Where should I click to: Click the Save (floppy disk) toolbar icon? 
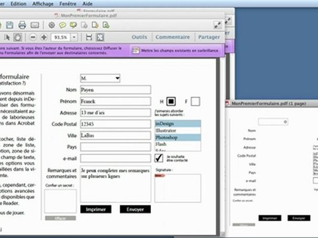coord(9,25)
